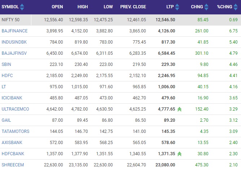Open the GAIL symbol link
Image resolution: width=241 pixels, height=170 pixels.
pos(6,120)
